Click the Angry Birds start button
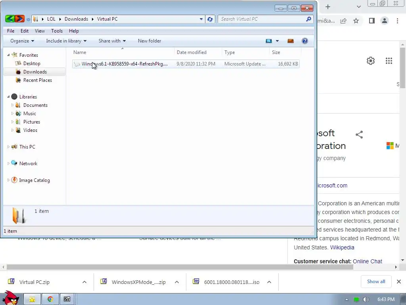The image size is (406, 305). [10, 298]
